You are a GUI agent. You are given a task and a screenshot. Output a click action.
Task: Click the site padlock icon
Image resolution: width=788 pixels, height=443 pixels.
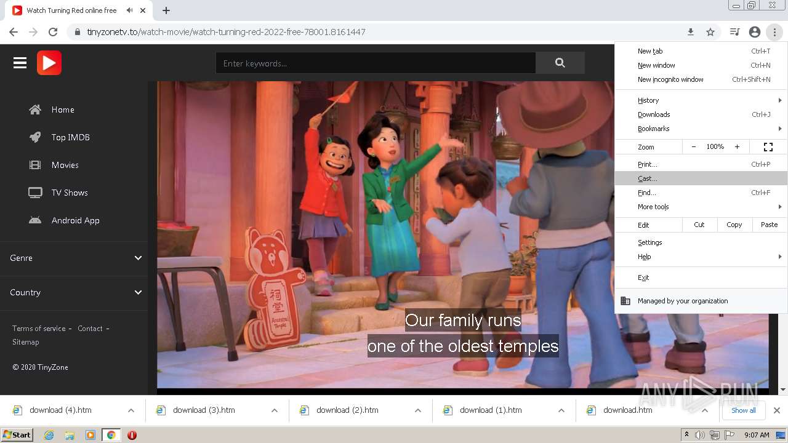(x=78, y=32)
